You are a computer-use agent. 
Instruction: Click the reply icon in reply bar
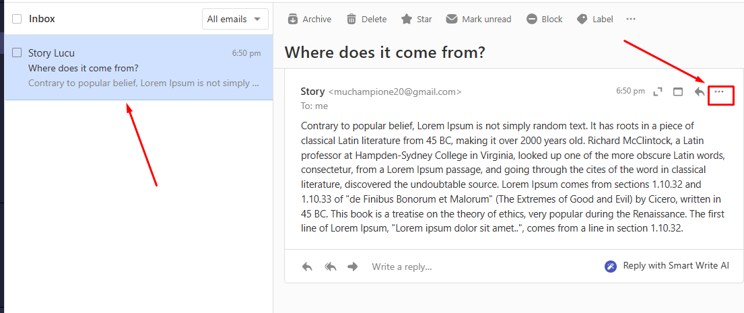(x=307, y=267)
